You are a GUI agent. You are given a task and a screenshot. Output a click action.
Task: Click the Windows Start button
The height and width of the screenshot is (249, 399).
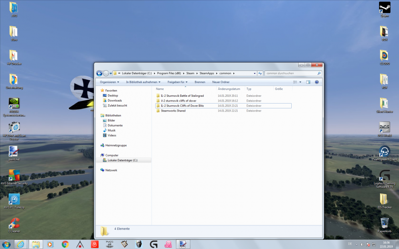pyautogui.click(x=6, y=245)
